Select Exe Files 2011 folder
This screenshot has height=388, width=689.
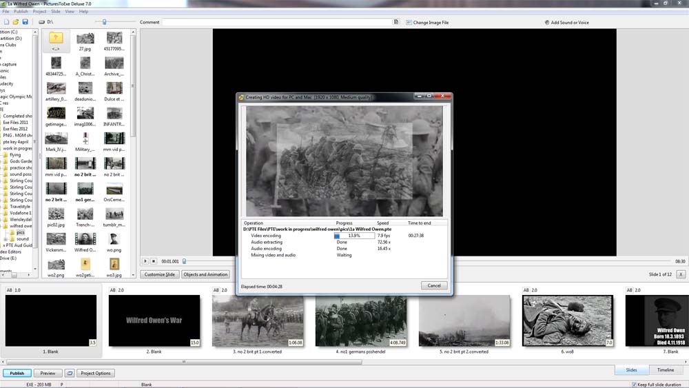(x=15, y=123)
